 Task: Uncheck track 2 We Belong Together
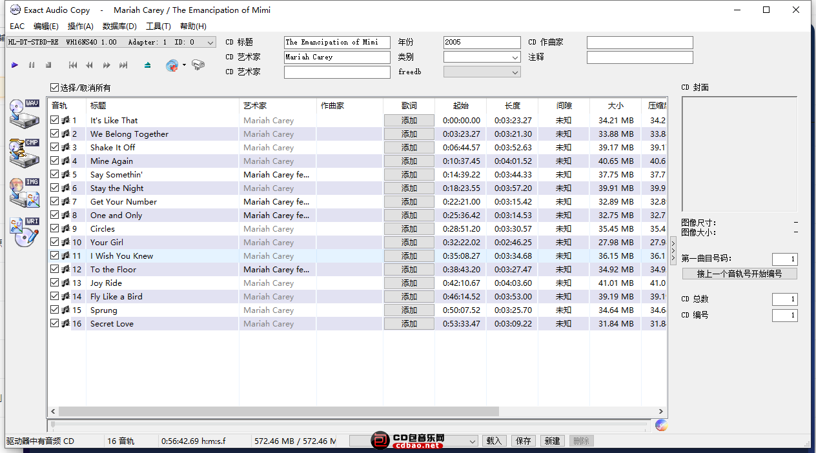pyautogui.click(x=54, y=134)
